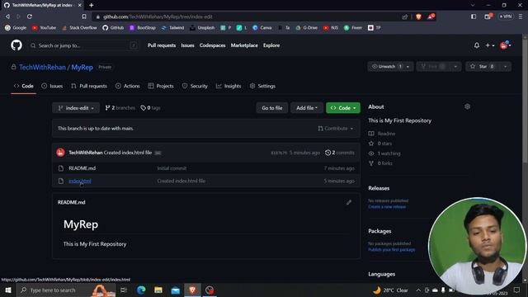Viewport: 528px width, 297px height.
Task: Toggle the browser sidebar panel
Action: tap(474, 16)
